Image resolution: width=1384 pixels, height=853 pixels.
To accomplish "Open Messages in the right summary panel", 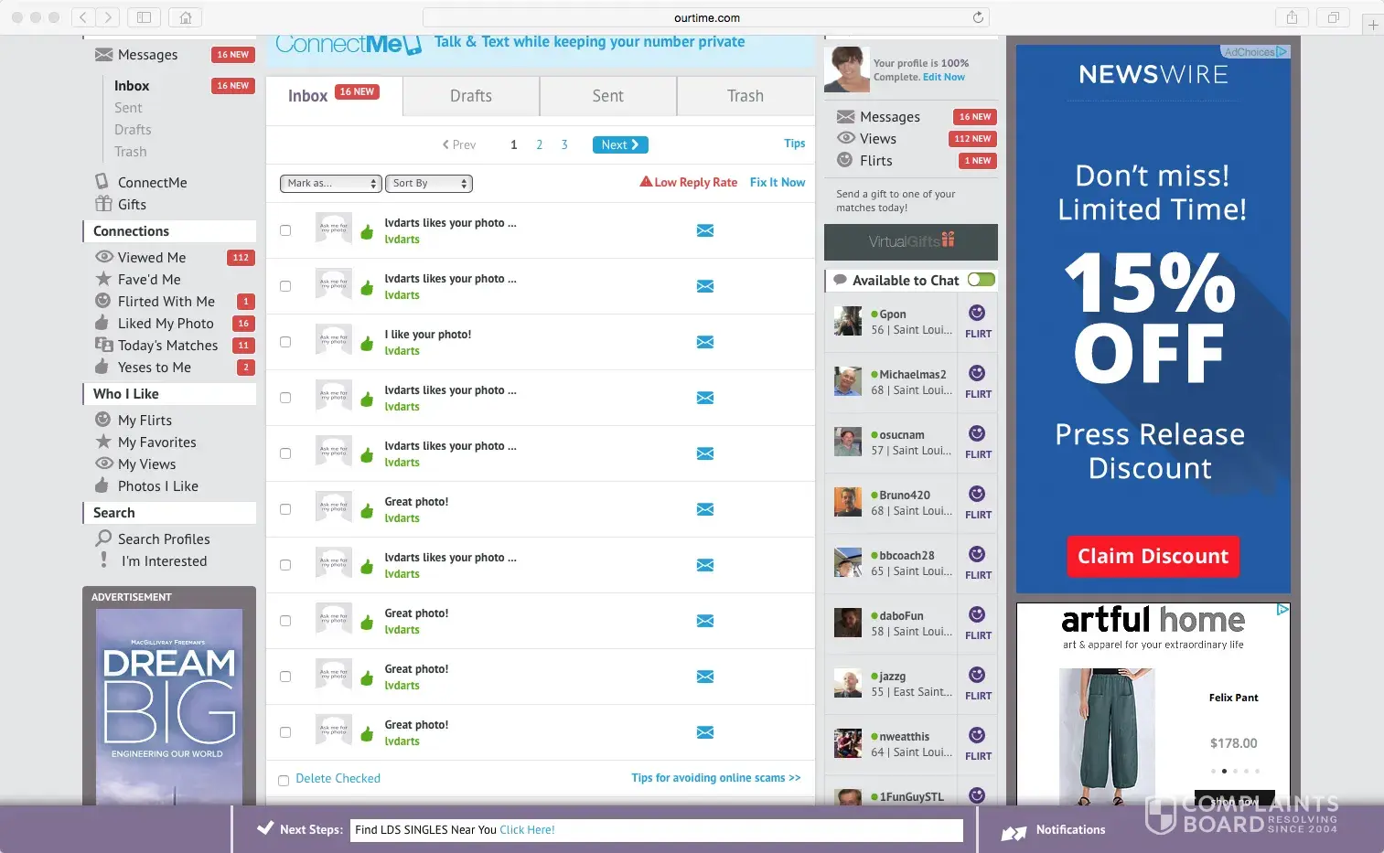I will click(890, 117).
